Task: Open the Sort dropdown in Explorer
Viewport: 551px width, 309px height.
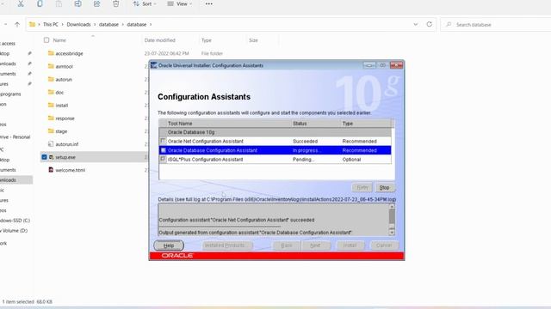Action: (x=145, y=3)
